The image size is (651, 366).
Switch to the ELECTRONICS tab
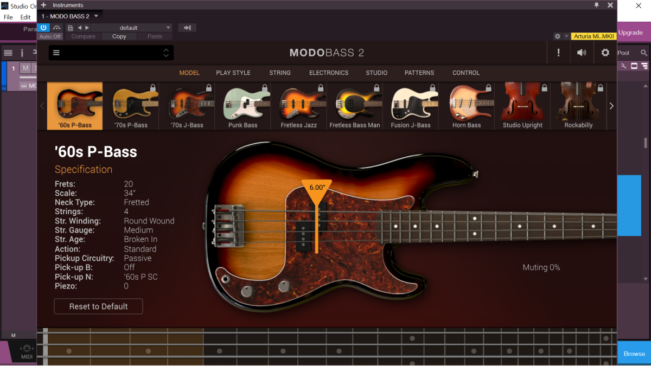(329, 73)
